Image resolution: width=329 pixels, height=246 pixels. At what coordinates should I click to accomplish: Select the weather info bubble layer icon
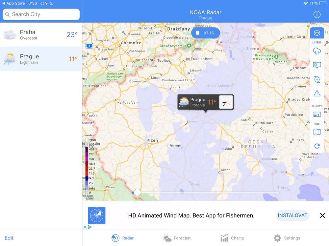click(x=317, y=65)
